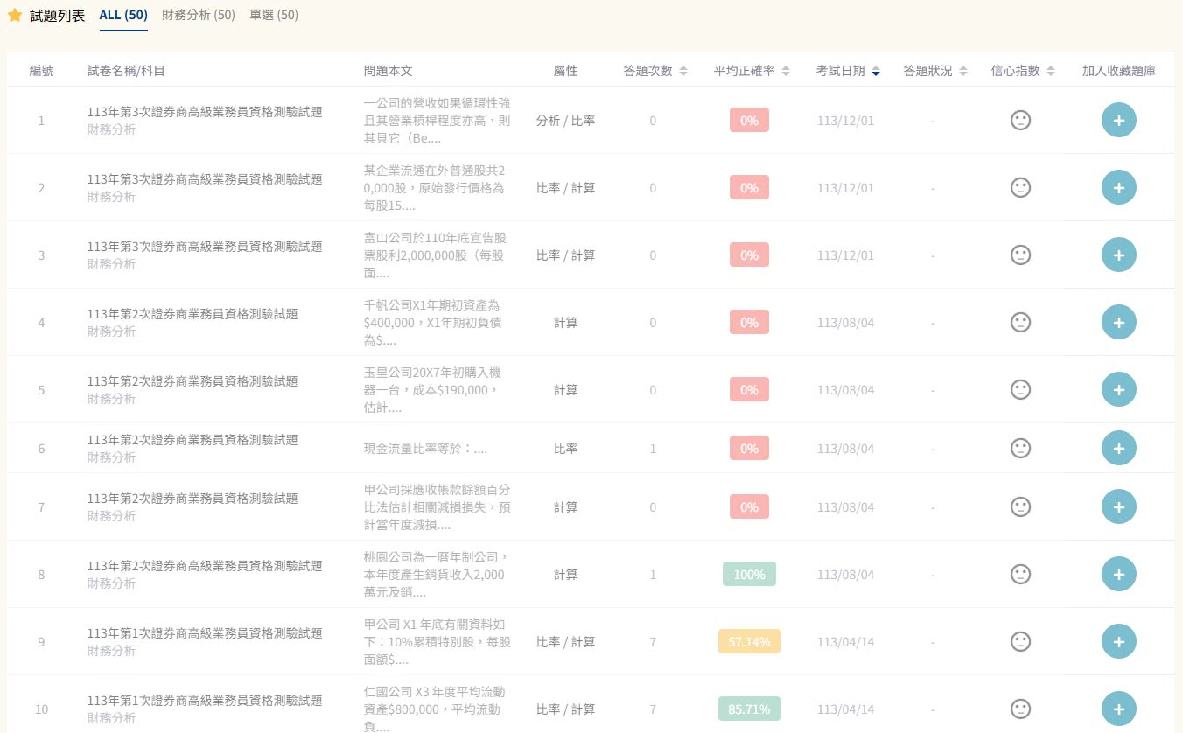Click the plus icon on question 8 row
Screen dimensions: 1183x733
[1119, 574]
